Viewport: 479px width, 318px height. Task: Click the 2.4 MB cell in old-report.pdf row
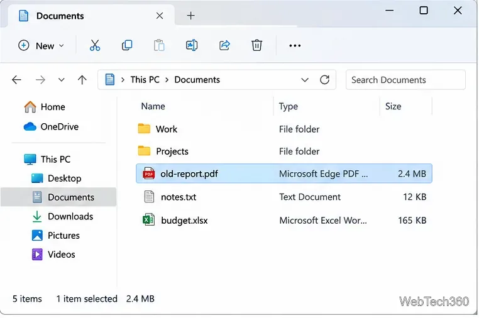click(x=412, y=174)
